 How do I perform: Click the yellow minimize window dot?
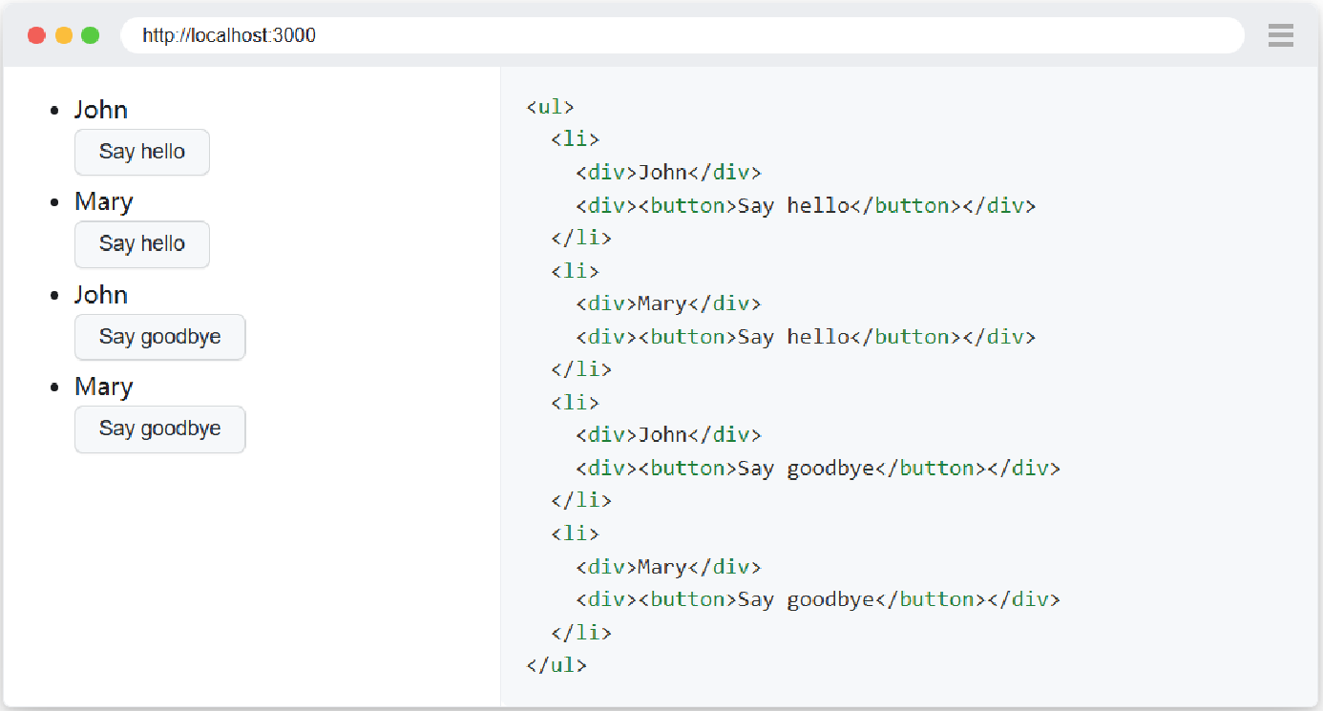coord(64,36)
